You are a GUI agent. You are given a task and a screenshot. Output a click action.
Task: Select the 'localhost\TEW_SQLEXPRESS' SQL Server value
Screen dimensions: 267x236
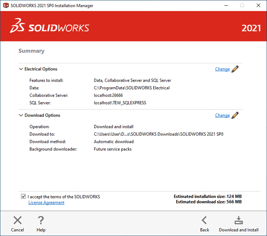coord(120,103)
